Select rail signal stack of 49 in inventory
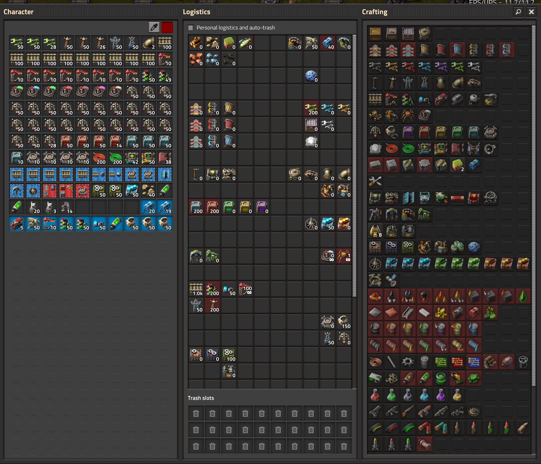Screen dimensions: 541x464 click(x=165, y=76)
